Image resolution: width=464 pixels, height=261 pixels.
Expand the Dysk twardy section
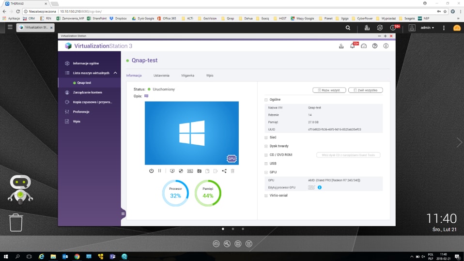coord(266,146)
